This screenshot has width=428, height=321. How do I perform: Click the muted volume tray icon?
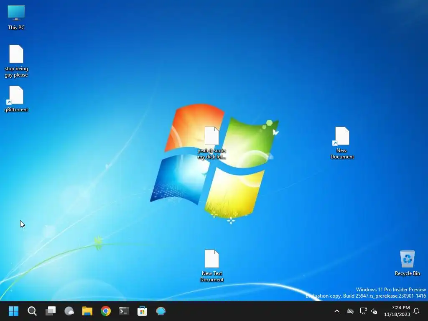[374, 311]
